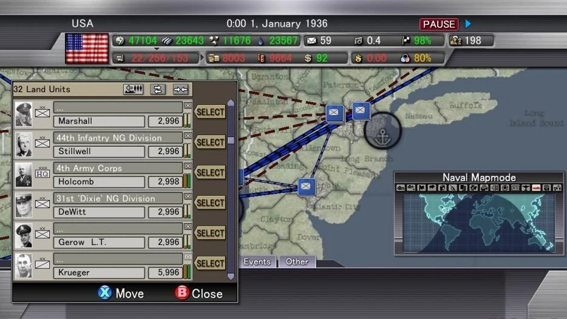This screenshot has height=319, width=567.
Task: Click Marshall's leader portrait
Action: pos(24,114)
